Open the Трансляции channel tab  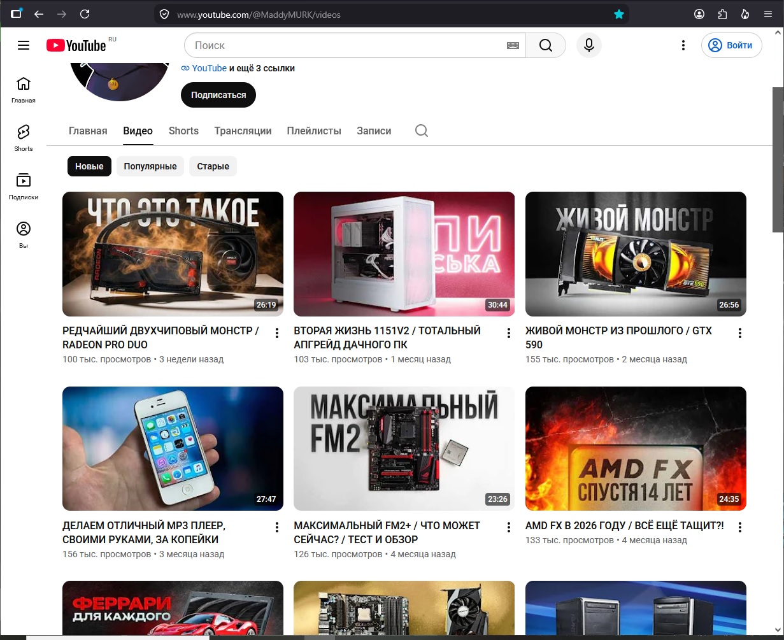(x=243, y=131)
